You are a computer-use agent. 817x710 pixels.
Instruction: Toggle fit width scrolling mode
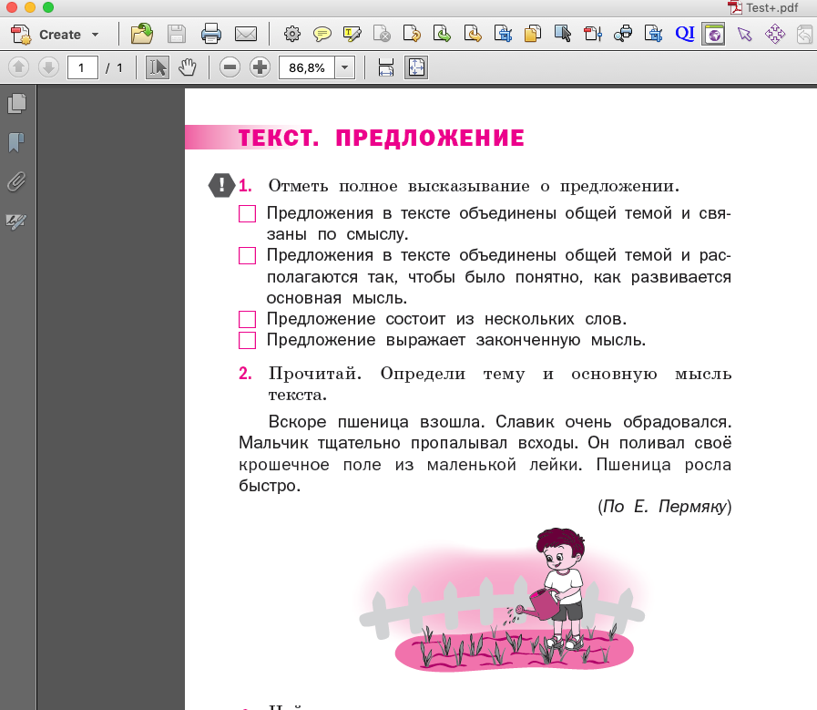click(386, 67)
